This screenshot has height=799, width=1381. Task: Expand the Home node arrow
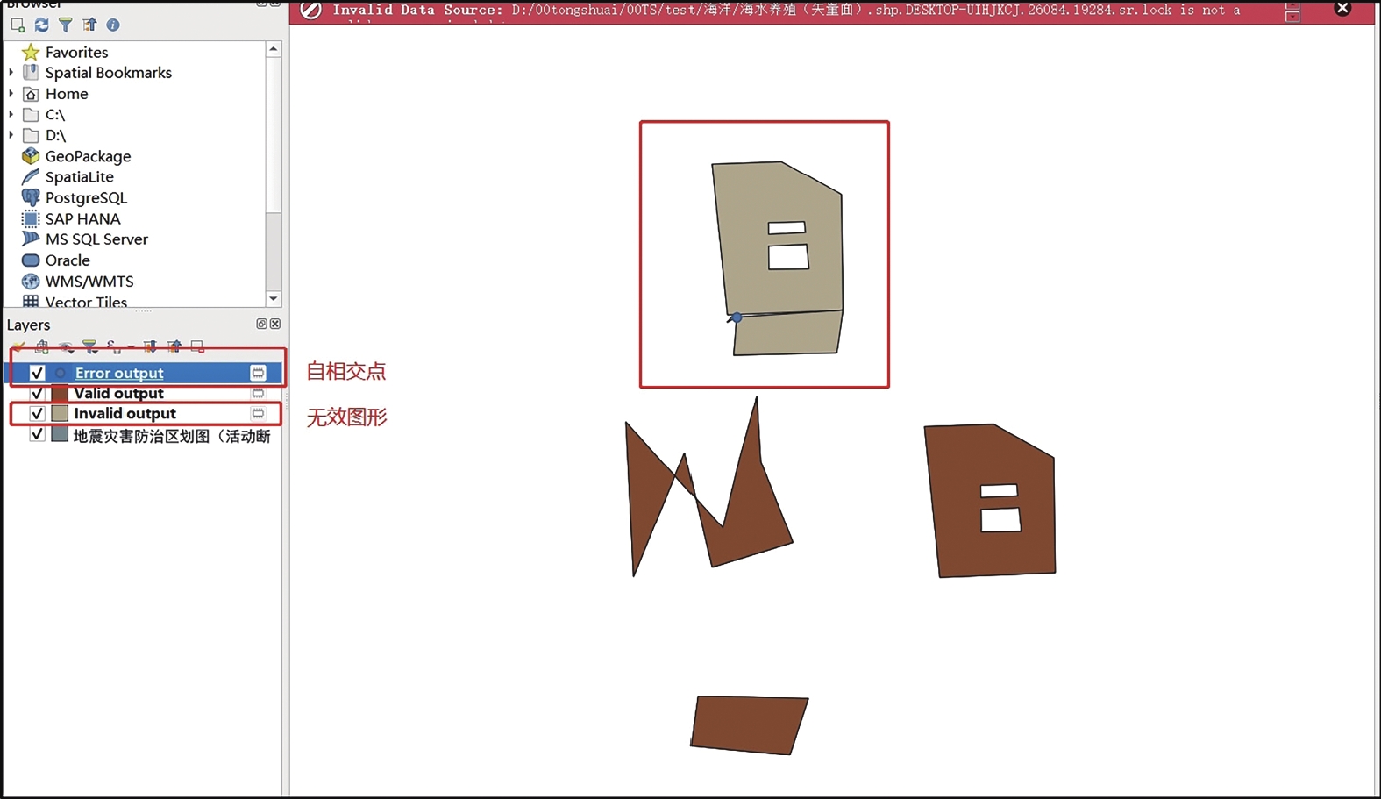[x=11, y=94]
